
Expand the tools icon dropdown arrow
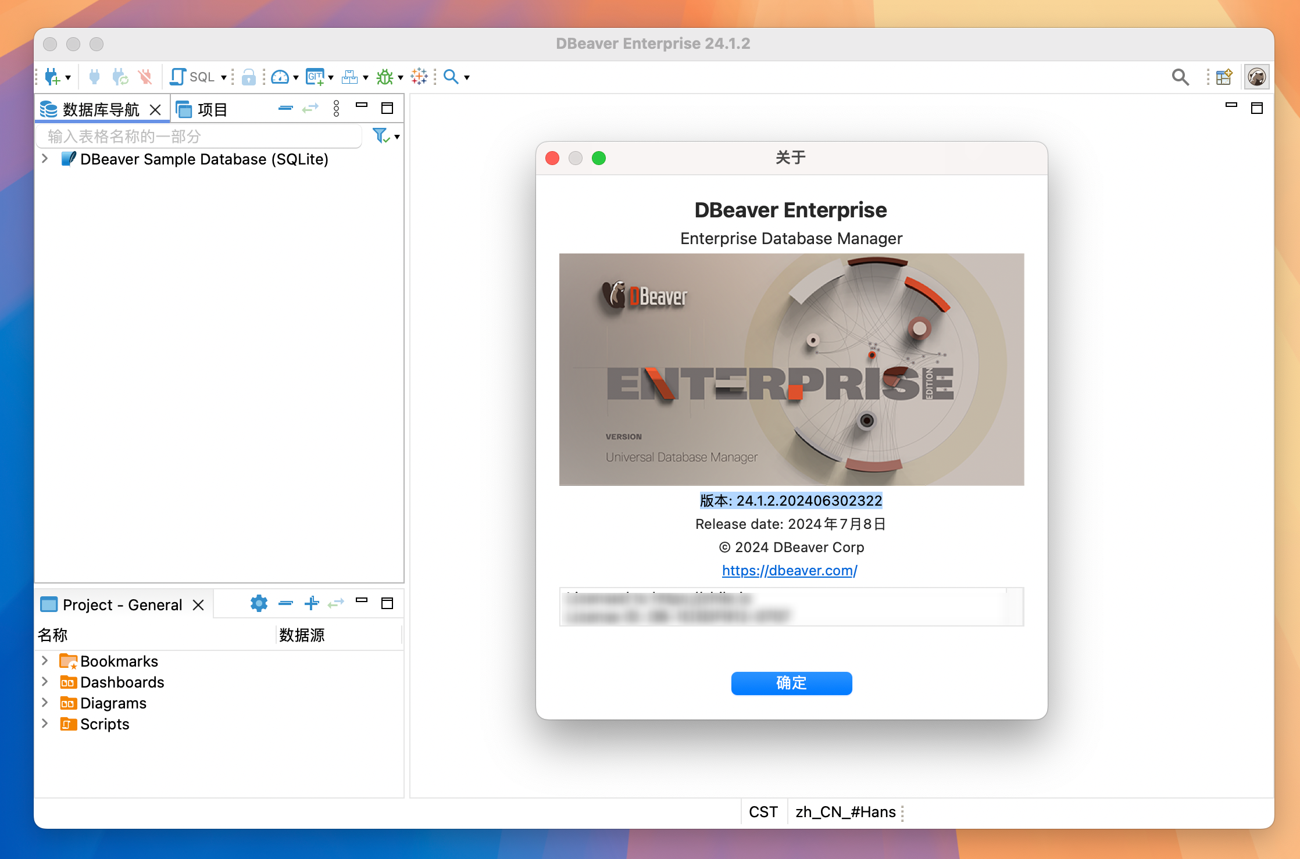366,77
